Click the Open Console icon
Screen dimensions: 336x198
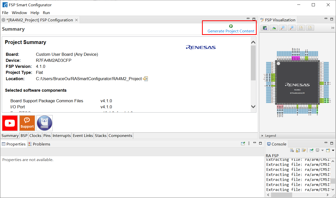tap(328, 150)
